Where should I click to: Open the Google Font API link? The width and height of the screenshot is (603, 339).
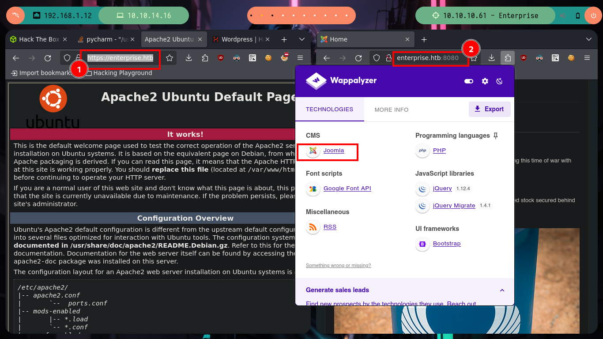[x=347, y=188]
